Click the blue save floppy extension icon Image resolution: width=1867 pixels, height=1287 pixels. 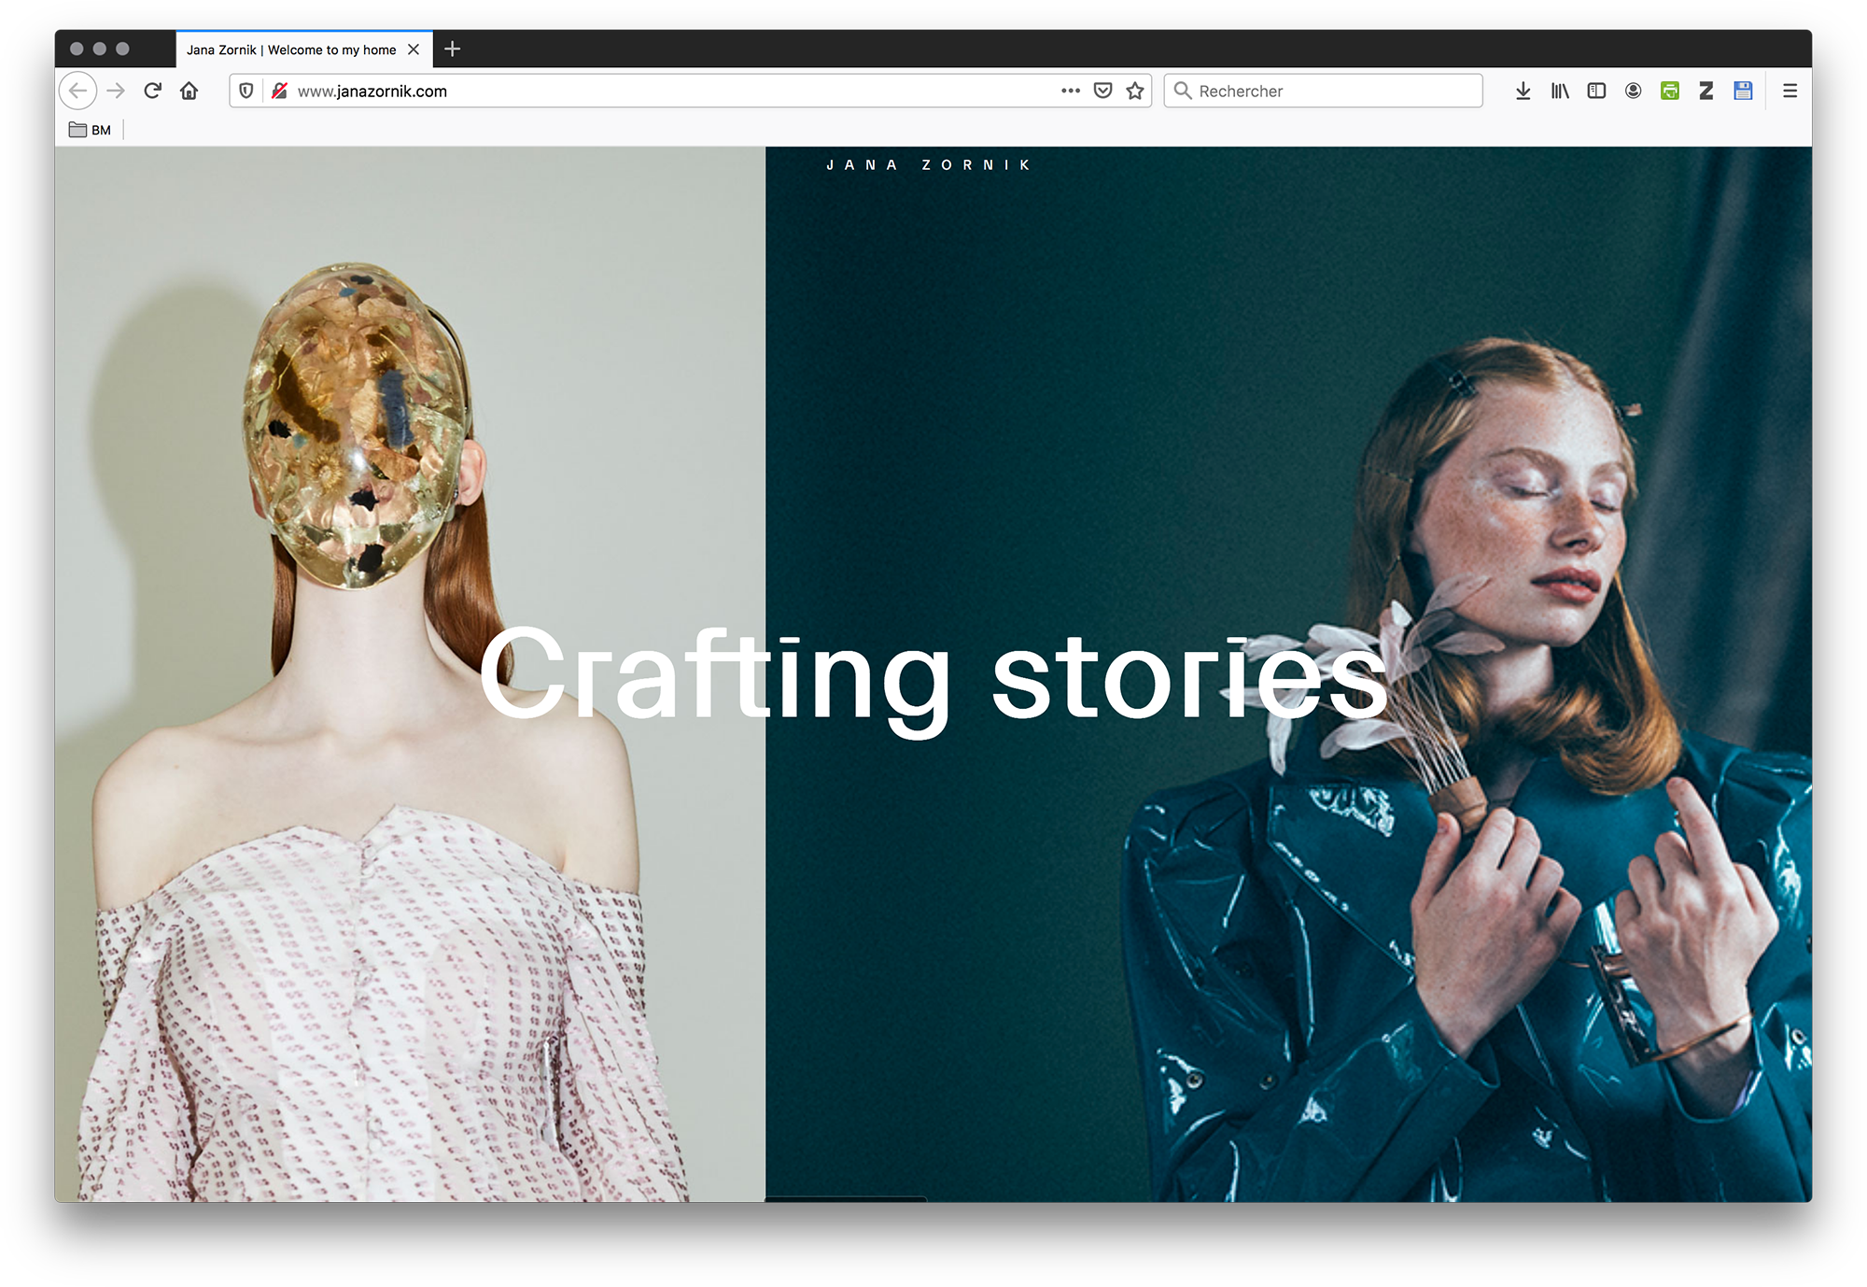1743,91
